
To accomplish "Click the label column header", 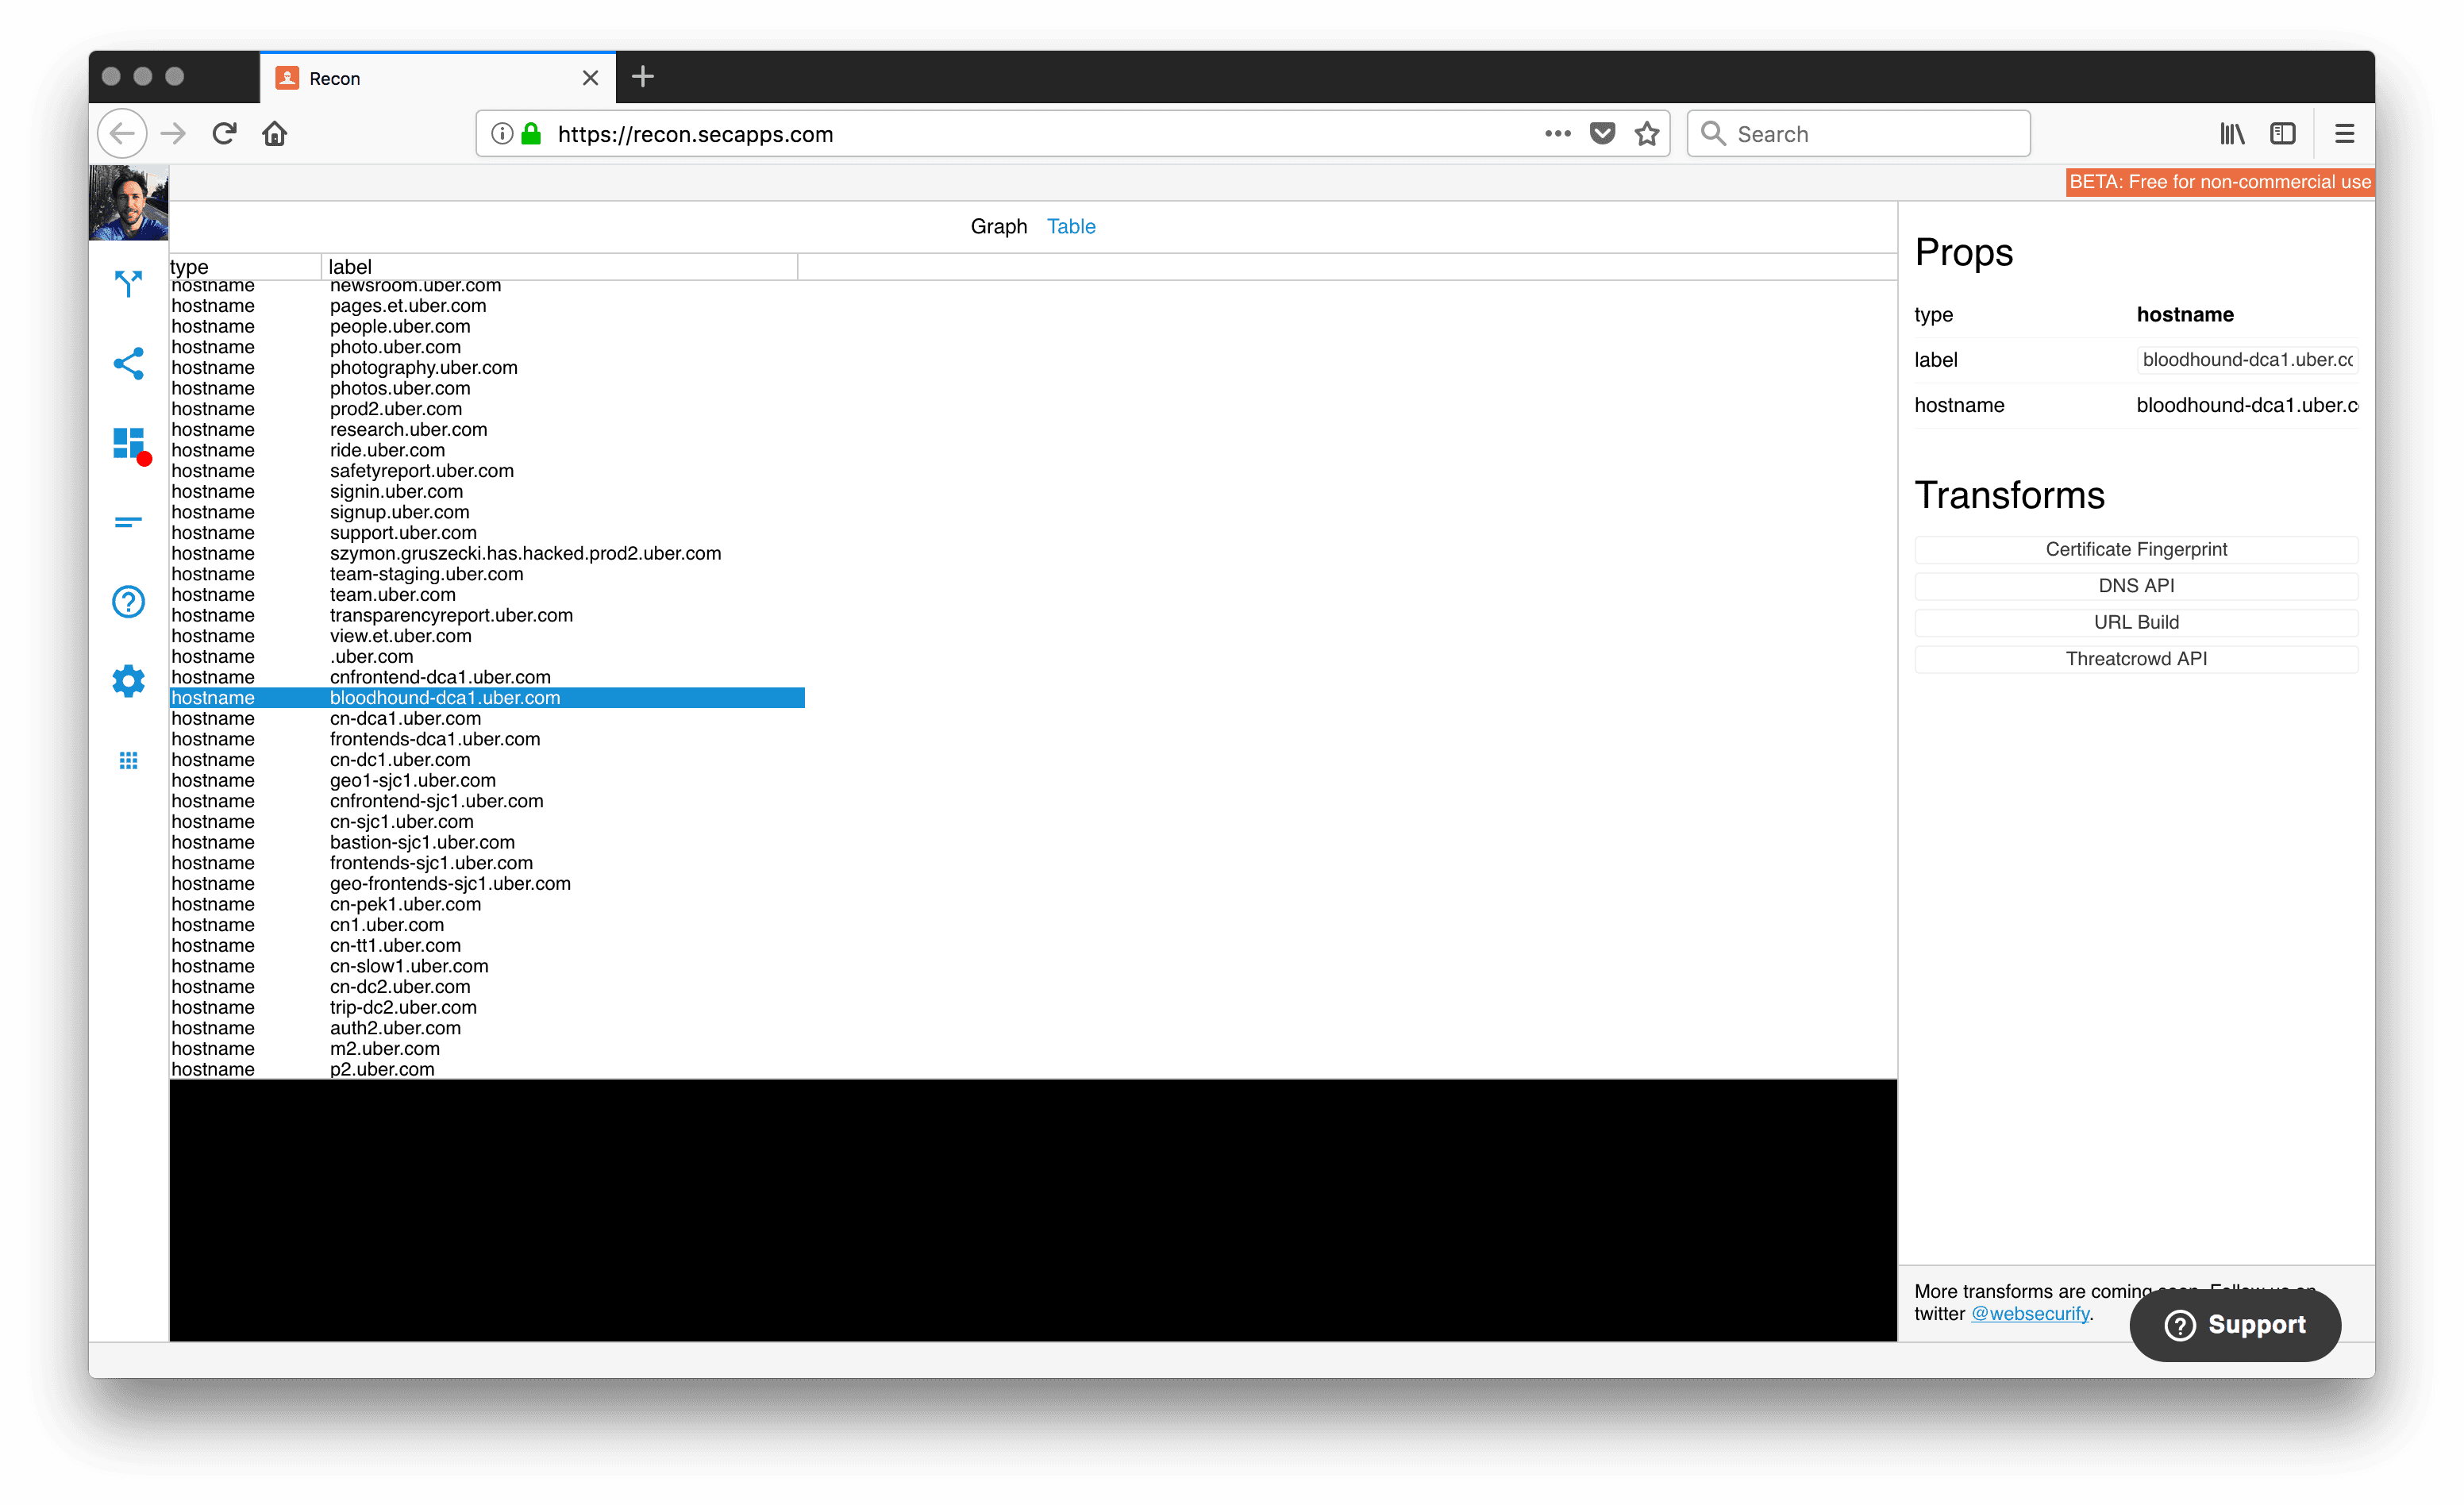I will pyautogui.click(x=560, y=267).
